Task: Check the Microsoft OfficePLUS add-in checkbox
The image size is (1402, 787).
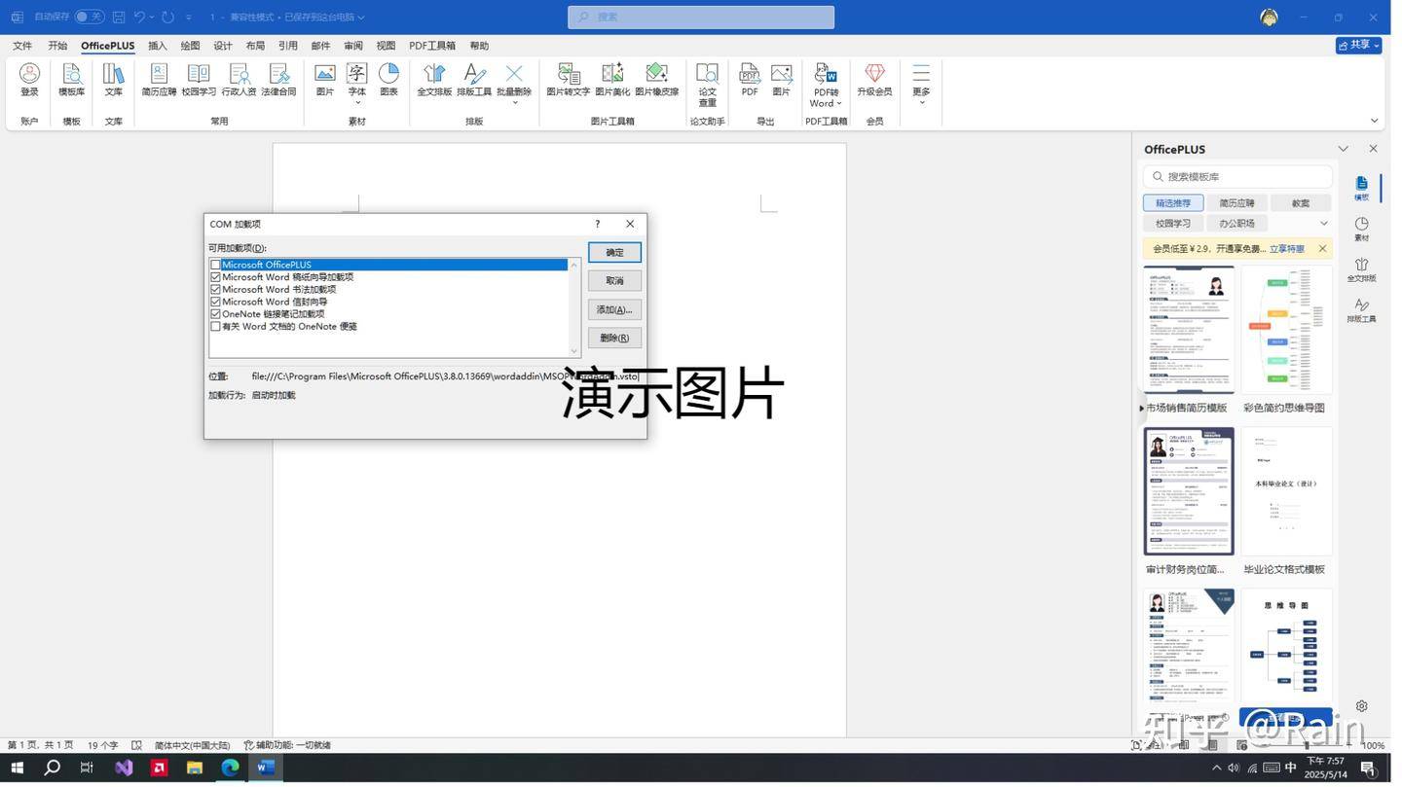Action: tap(215, 265)
